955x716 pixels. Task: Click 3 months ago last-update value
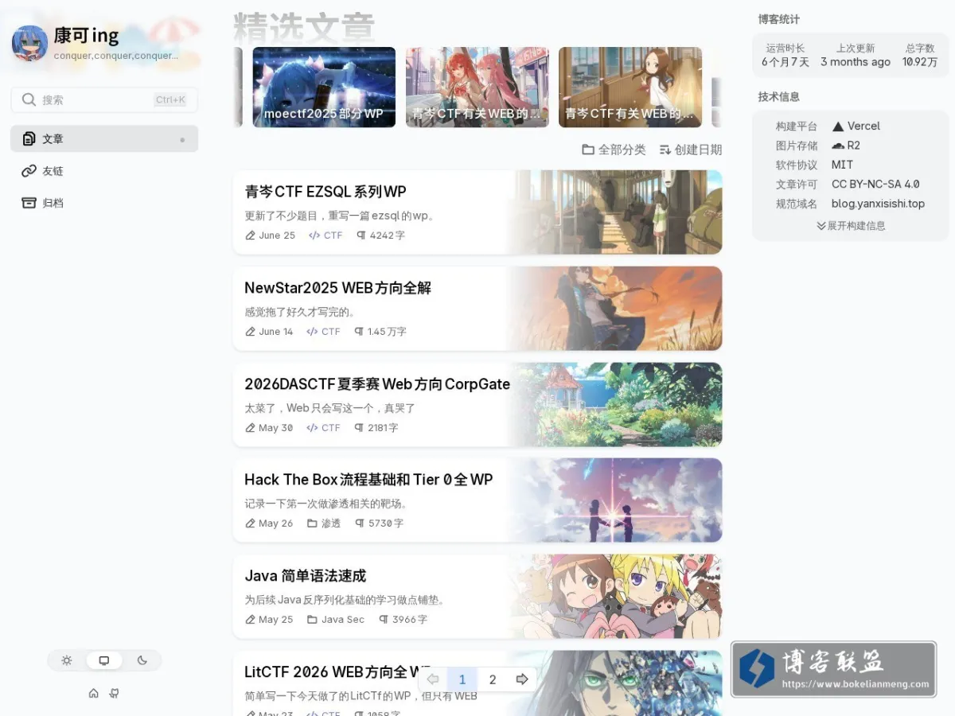coord(856,62)
